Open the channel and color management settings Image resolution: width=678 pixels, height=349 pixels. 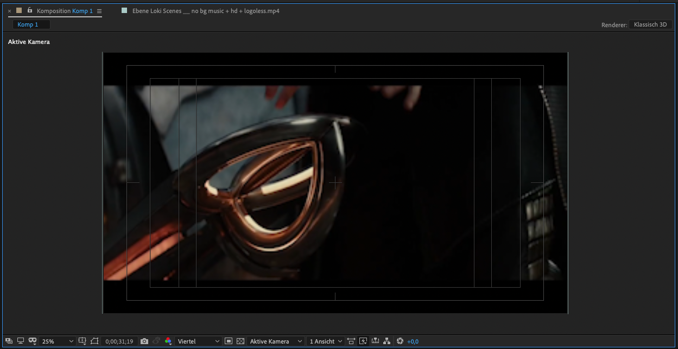pos(168,341)
